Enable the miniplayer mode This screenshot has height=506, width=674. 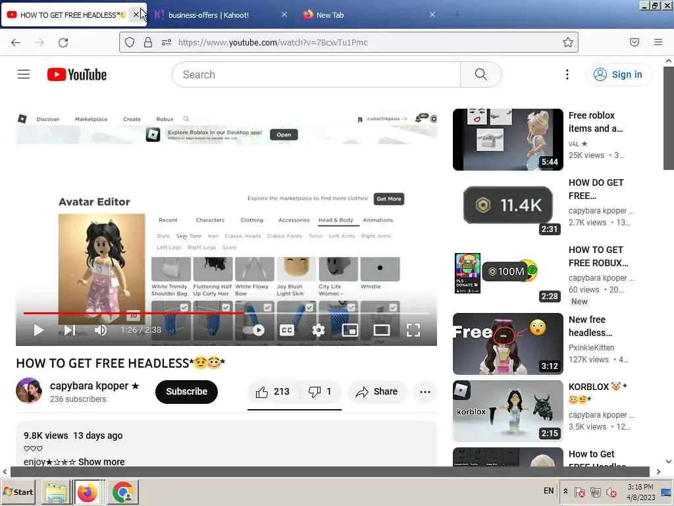pyautogui.click(x=350, y=330)
